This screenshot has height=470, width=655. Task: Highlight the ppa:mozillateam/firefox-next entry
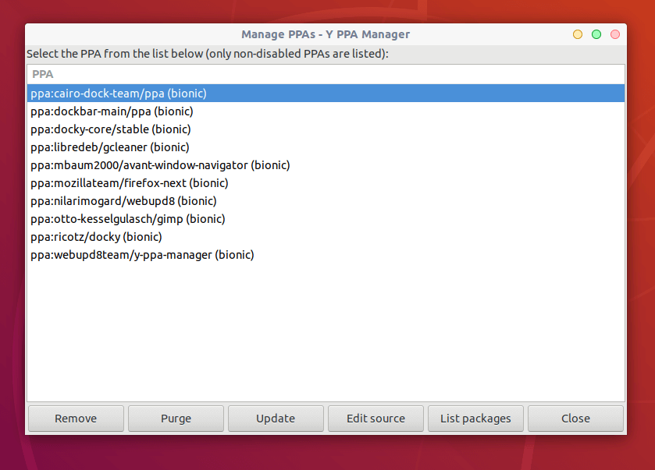tap(130, 183)
